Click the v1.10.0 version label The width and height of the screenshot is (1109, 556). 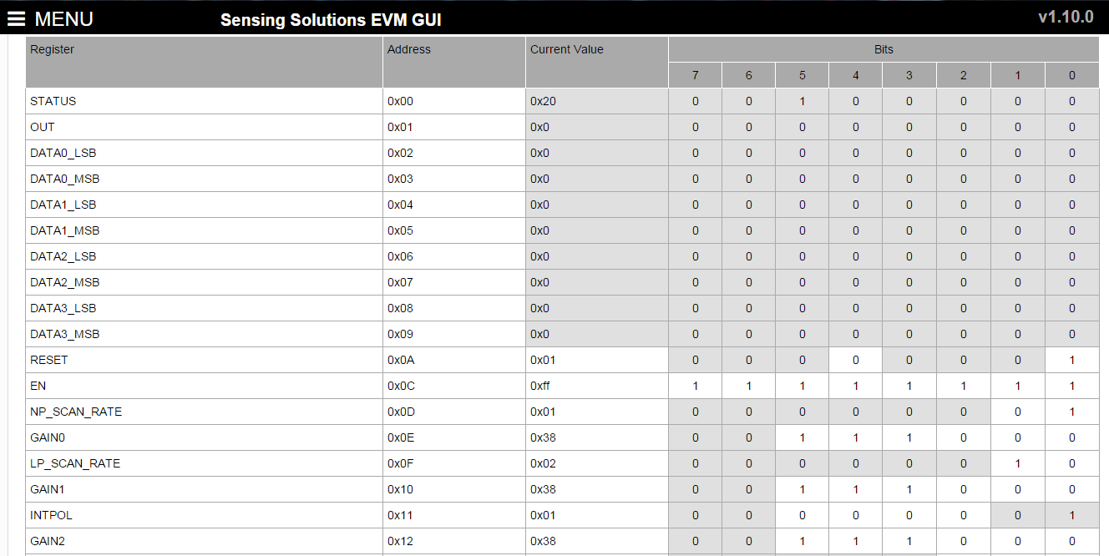[x=1066, y=18]
